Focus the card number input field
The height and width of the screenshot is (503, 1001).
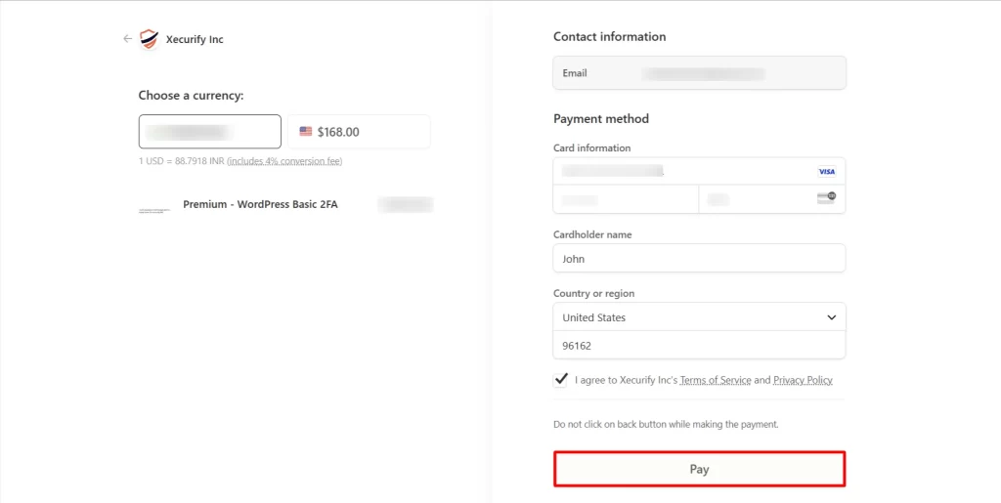tap(684, 171)
